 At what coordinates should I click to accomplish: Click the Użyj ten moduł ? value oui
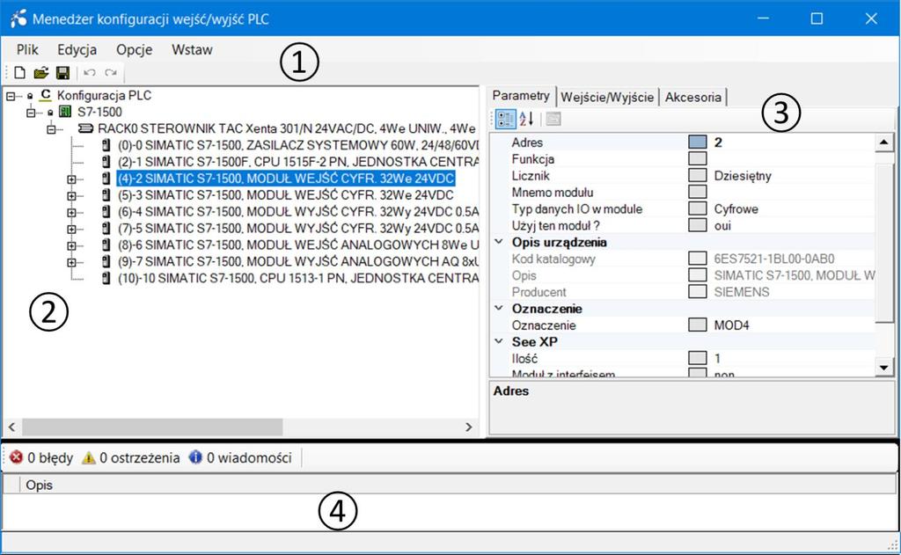[722, 225]
